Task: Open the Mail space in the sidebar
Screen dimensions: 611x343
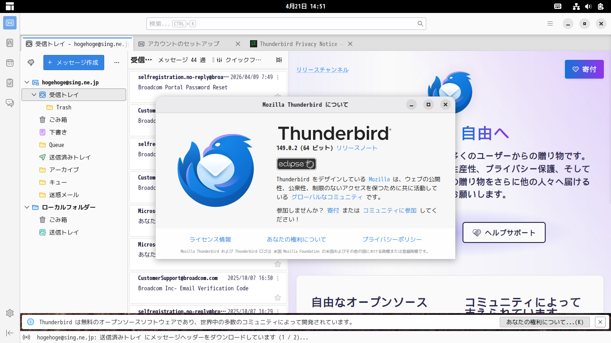Action: tap(10, 23)
